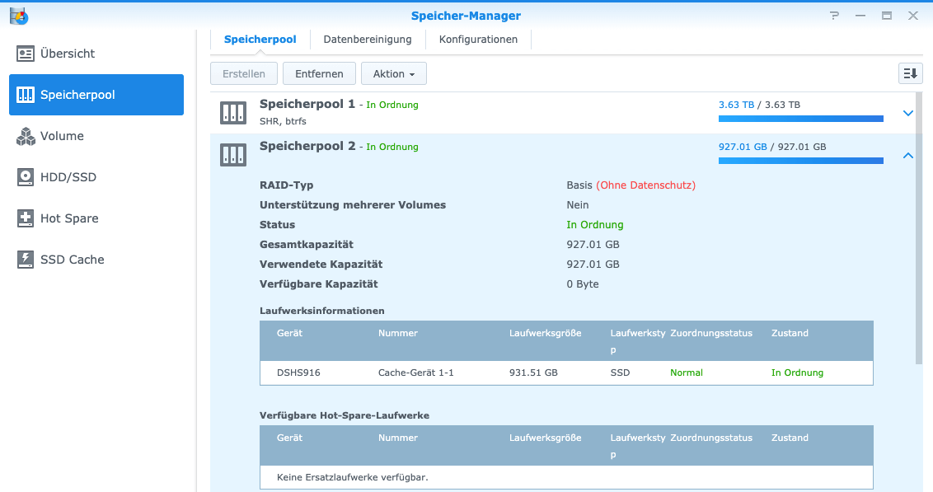This screenshot has height=492, width=933.
Task: Click the Hot Spare plus icon
Action: (x=25, y=218)
